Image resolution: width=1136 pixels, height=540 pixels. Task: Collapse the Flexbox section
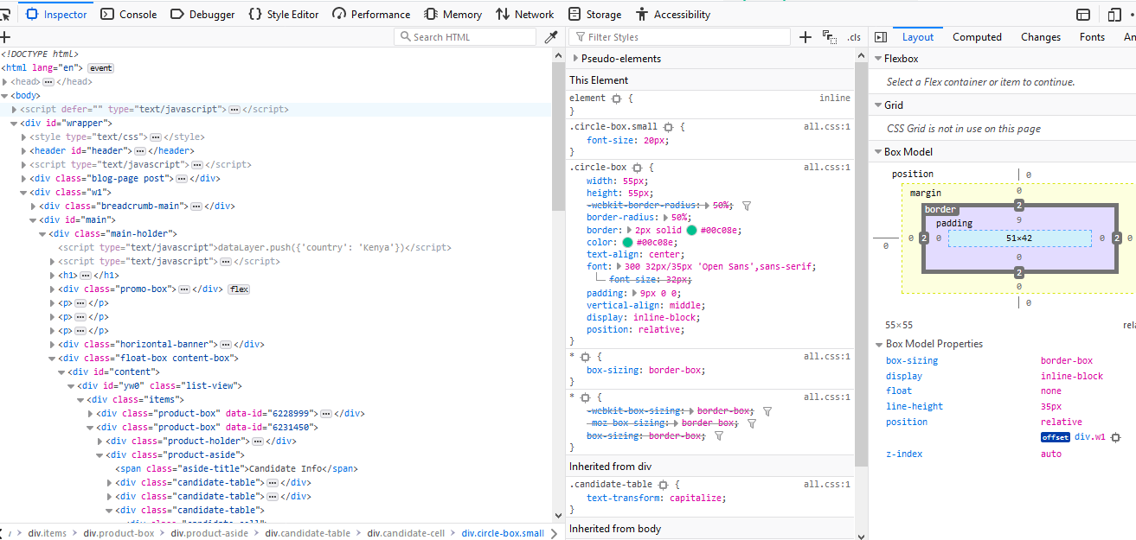point(877,59)
